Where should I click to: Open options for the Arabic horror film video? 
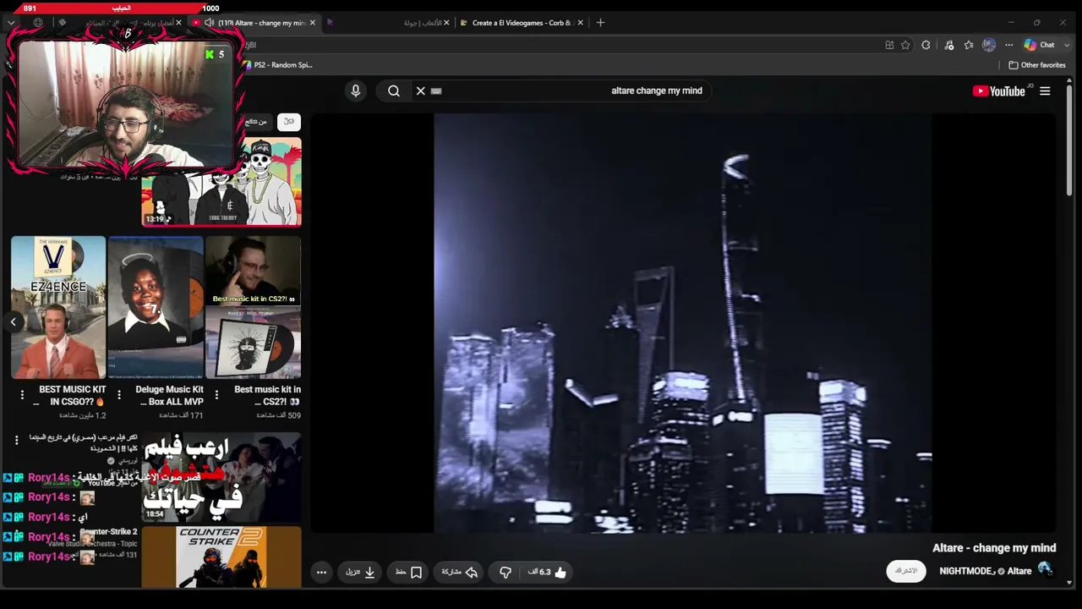pos(16,439)
